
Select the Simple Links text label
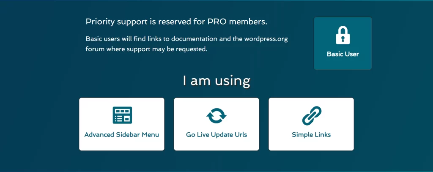311,135
